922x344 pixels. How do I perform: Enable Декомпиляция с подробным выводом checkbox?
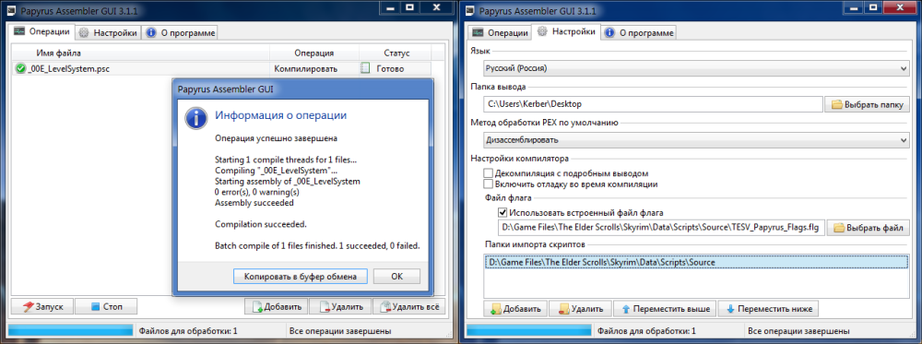[x=488, y=173]
